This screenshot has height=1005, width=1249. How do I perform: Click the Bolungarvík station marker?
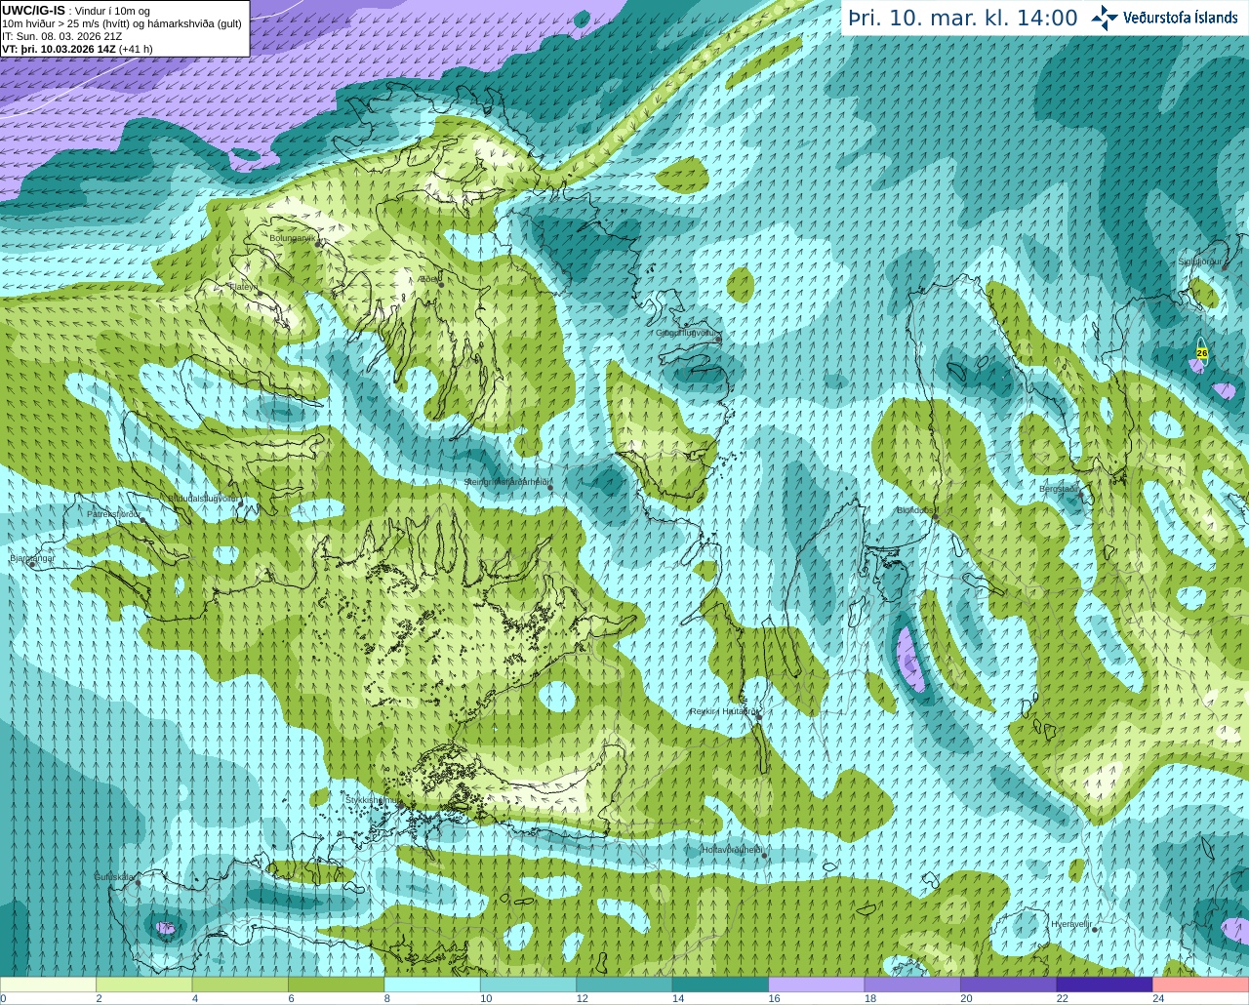coord(319,243)
